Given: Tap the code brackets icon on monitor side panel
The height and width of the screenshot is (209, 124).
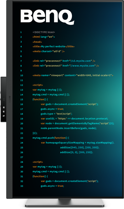Looking at the screenshot, I should (4, 99).
